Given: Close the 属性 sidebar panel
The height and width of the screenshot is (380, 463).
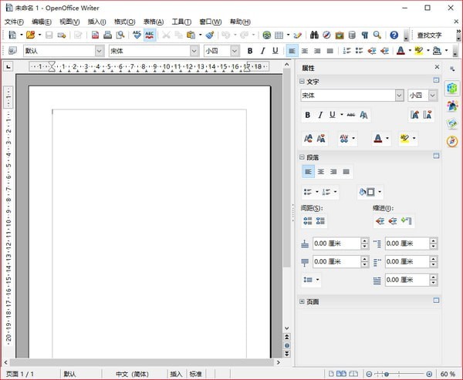Looking at the screenshot, I should coord(435,68).
